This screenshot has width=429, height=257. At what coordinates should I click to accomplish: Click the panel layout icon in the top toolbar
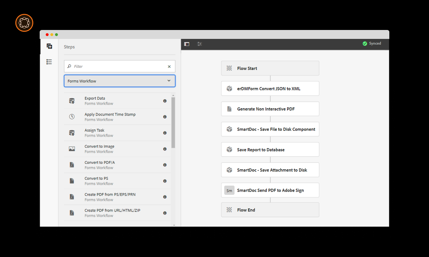[187, 44]
